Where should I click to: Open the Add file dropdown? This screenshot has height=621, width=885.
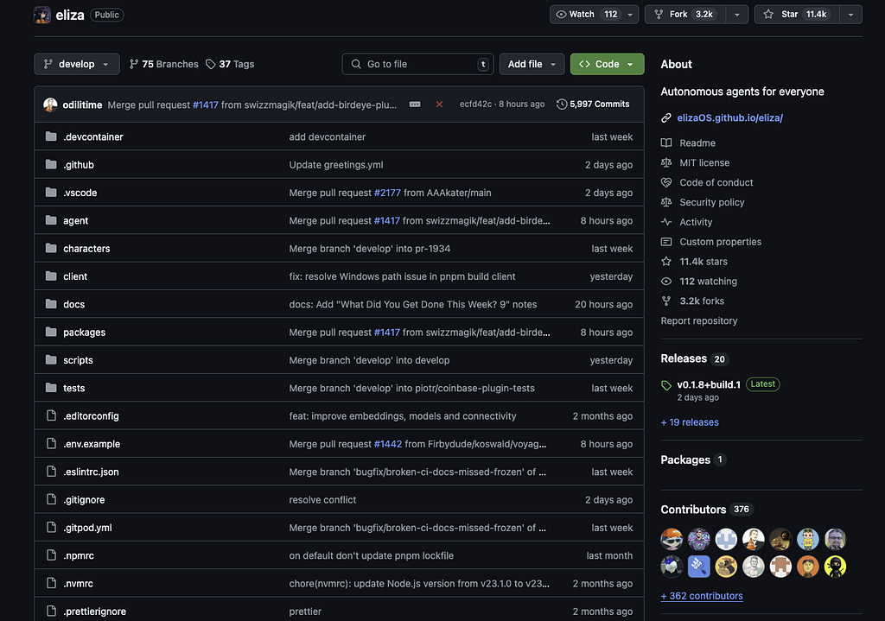click(x=532, y=64)
